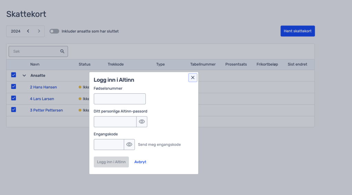Click the Søk search field
The width and height of the screenshot is (352, 195).
[38, 51]
